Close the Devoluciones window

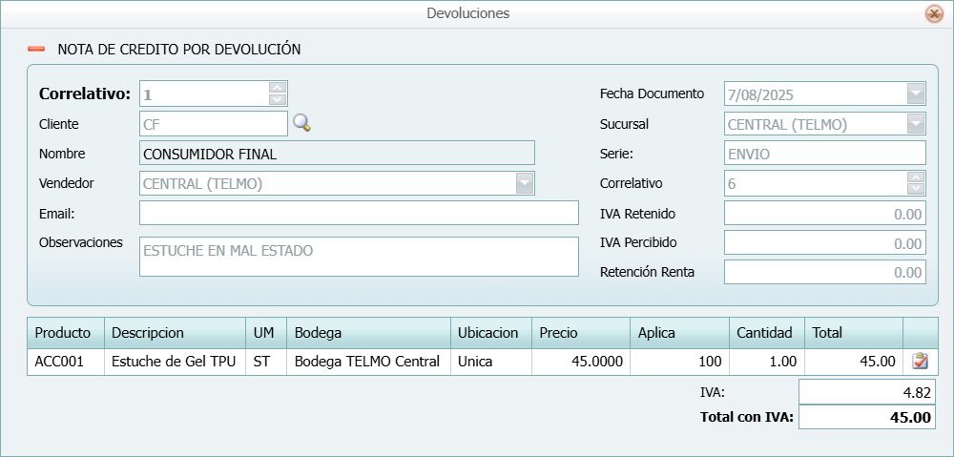(933, 13)
